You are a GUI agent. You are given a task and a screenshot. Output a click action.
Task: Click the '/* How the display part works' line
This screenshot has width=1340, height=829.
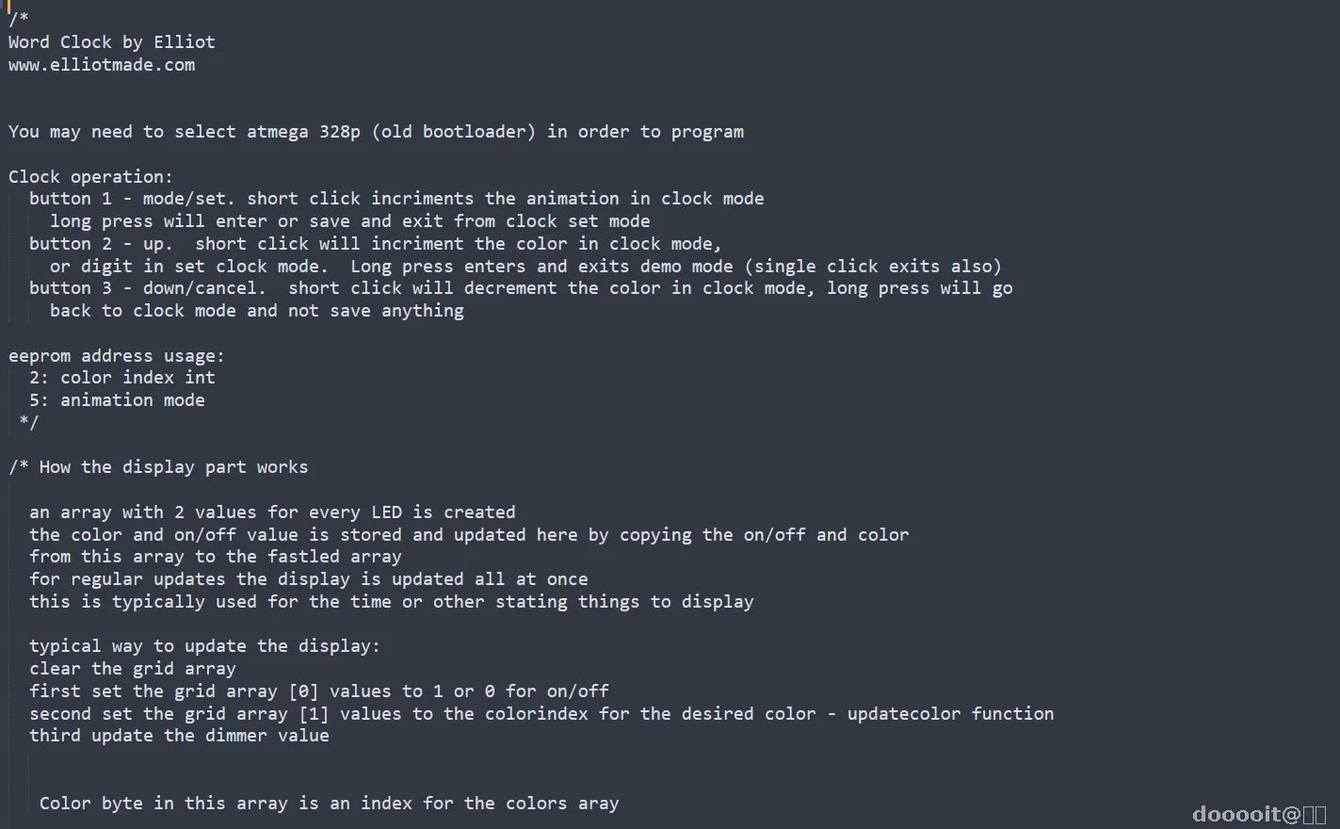tap(158, 467)
